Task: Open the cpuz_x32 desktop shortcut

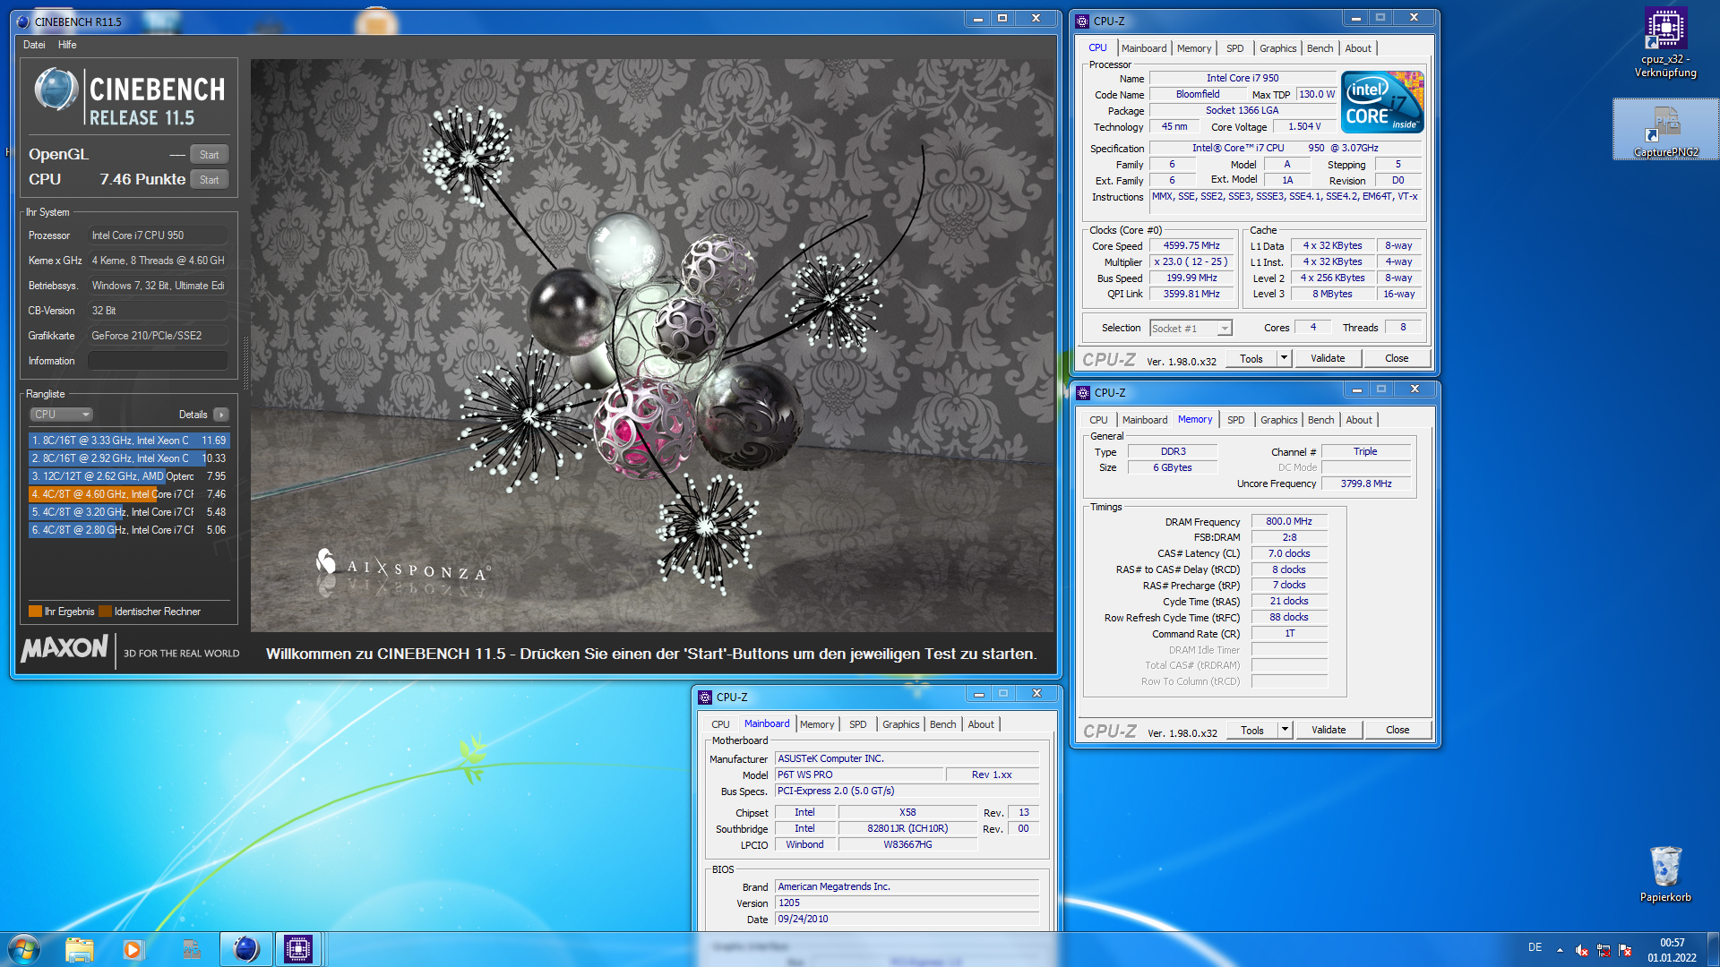Action: pyautogui.click(x=1665, y=43)
